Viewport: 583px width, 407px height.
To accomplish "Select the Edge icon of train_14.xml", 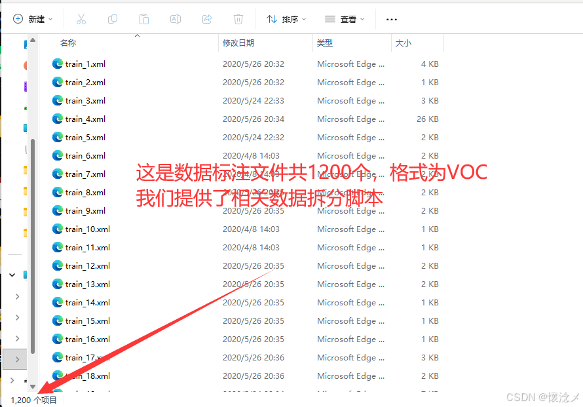I will (58, 302).
